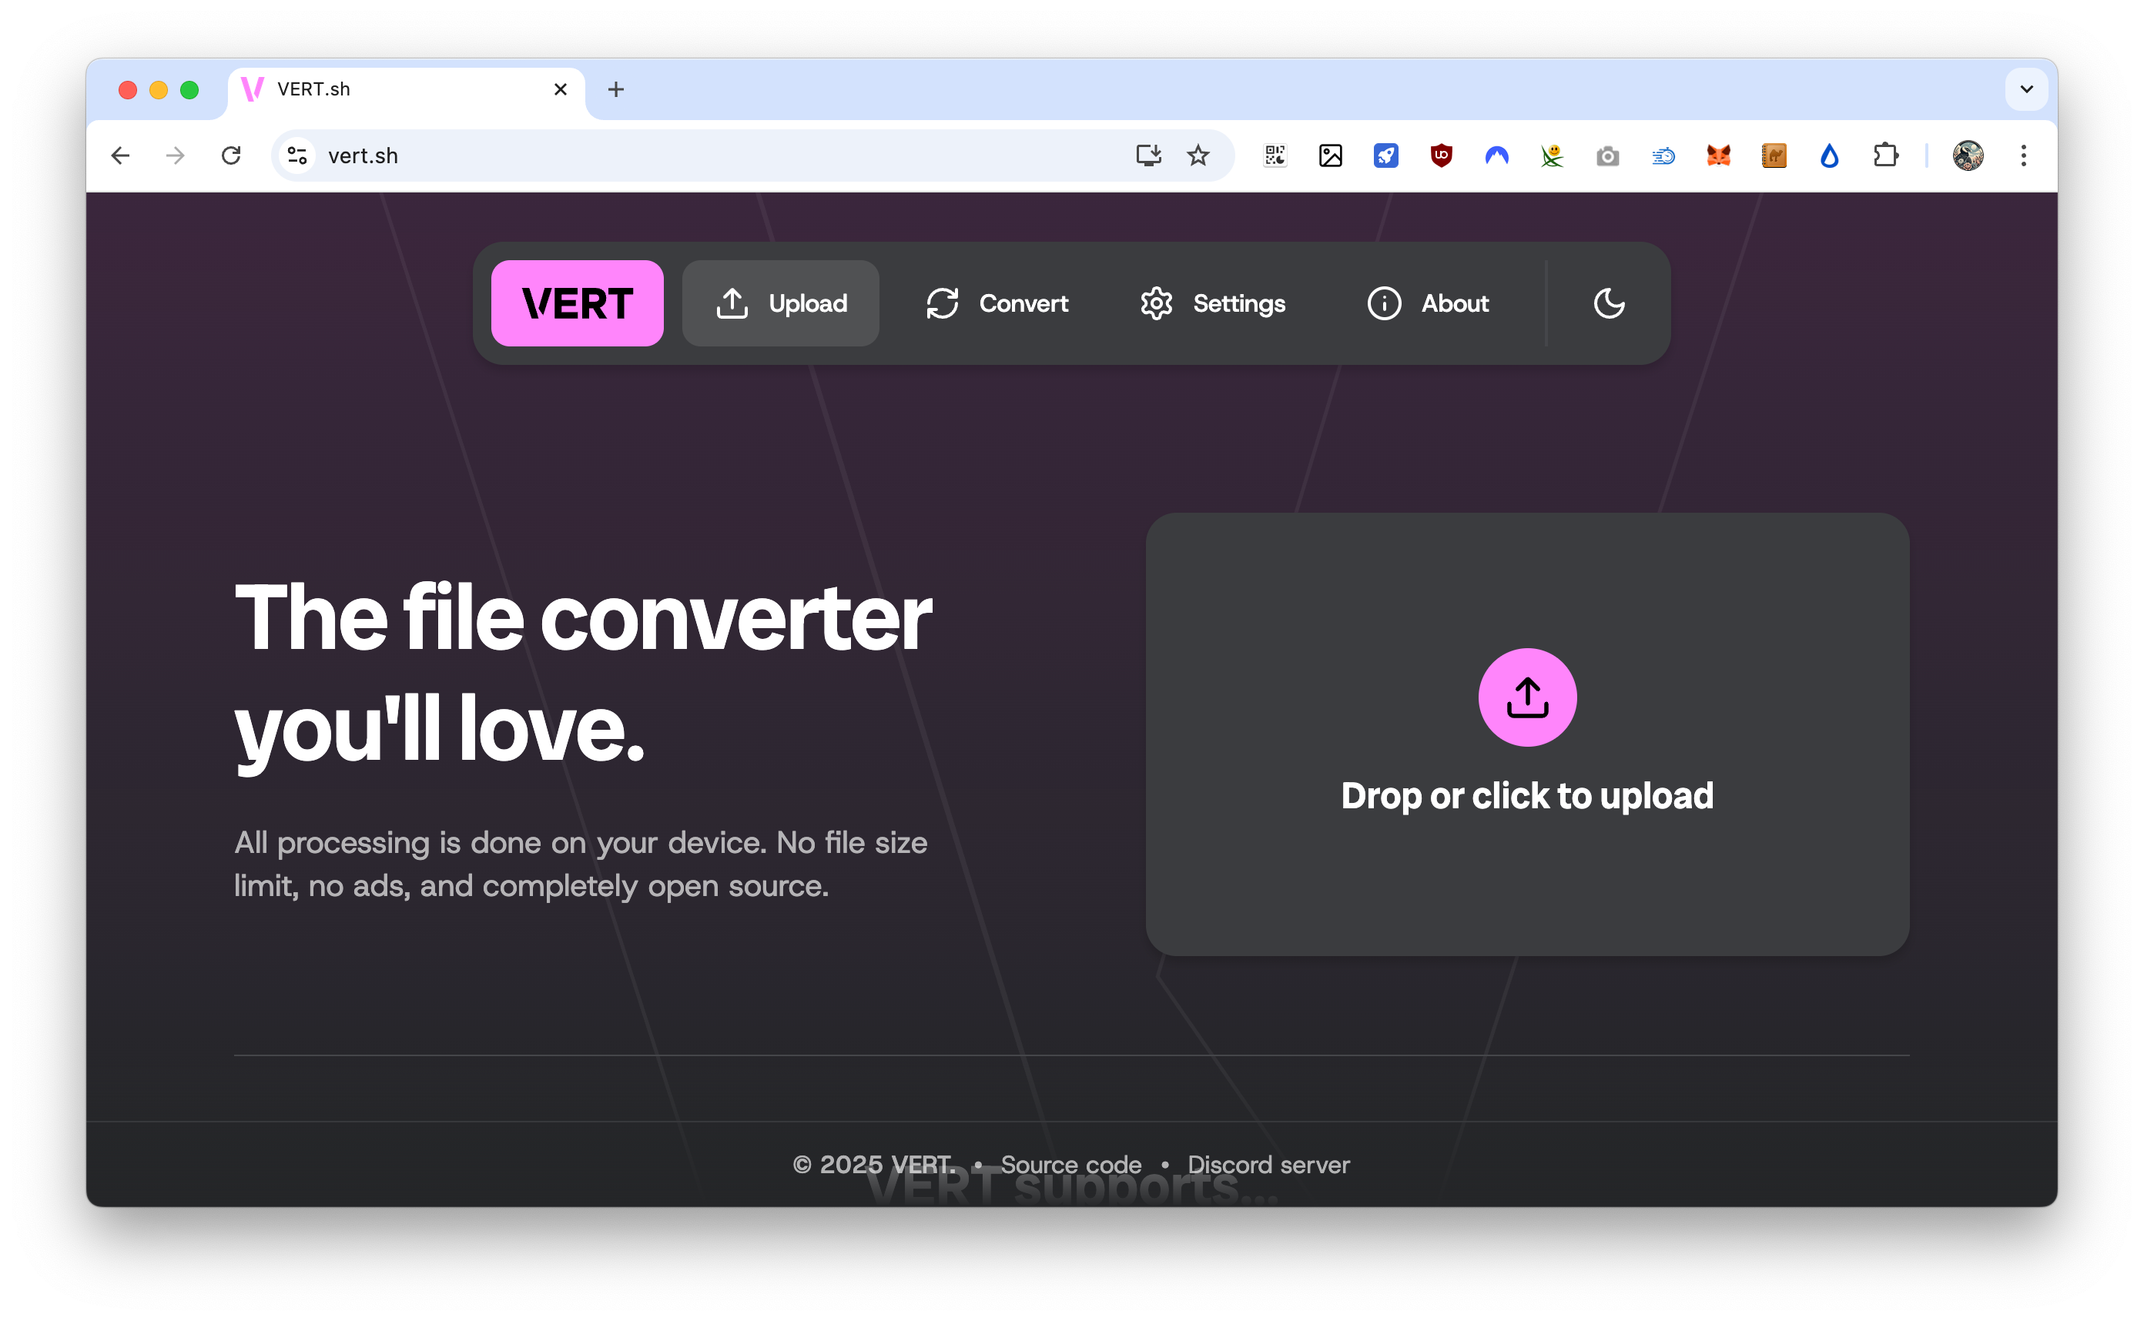The height and width of the screenshot is (1321, 2144).
Task: Open the Settings tab
Action: (x=1212, y=303)
